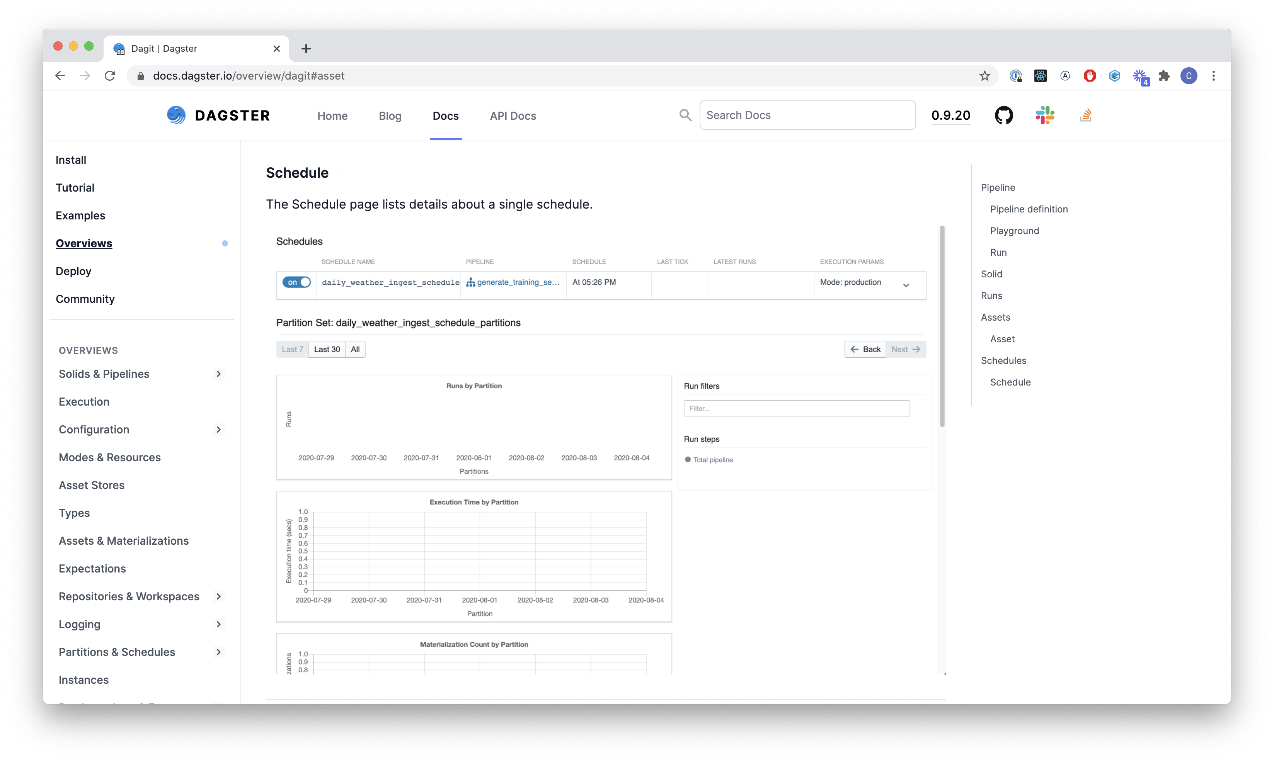Click the Dagster logo icon
1274x761 pixels.
coord(176,116)
